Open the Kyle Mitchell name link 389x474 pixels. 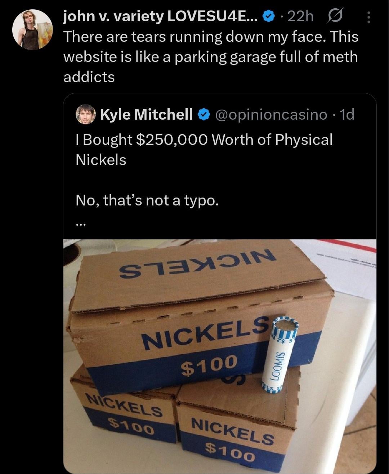[x=146, y=115]
